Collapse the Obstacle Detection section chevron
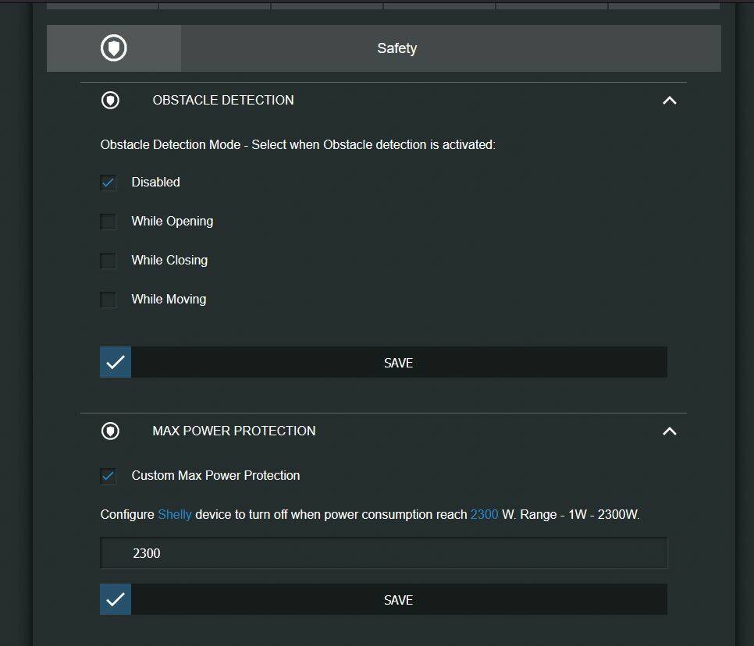 pos(670,100)
